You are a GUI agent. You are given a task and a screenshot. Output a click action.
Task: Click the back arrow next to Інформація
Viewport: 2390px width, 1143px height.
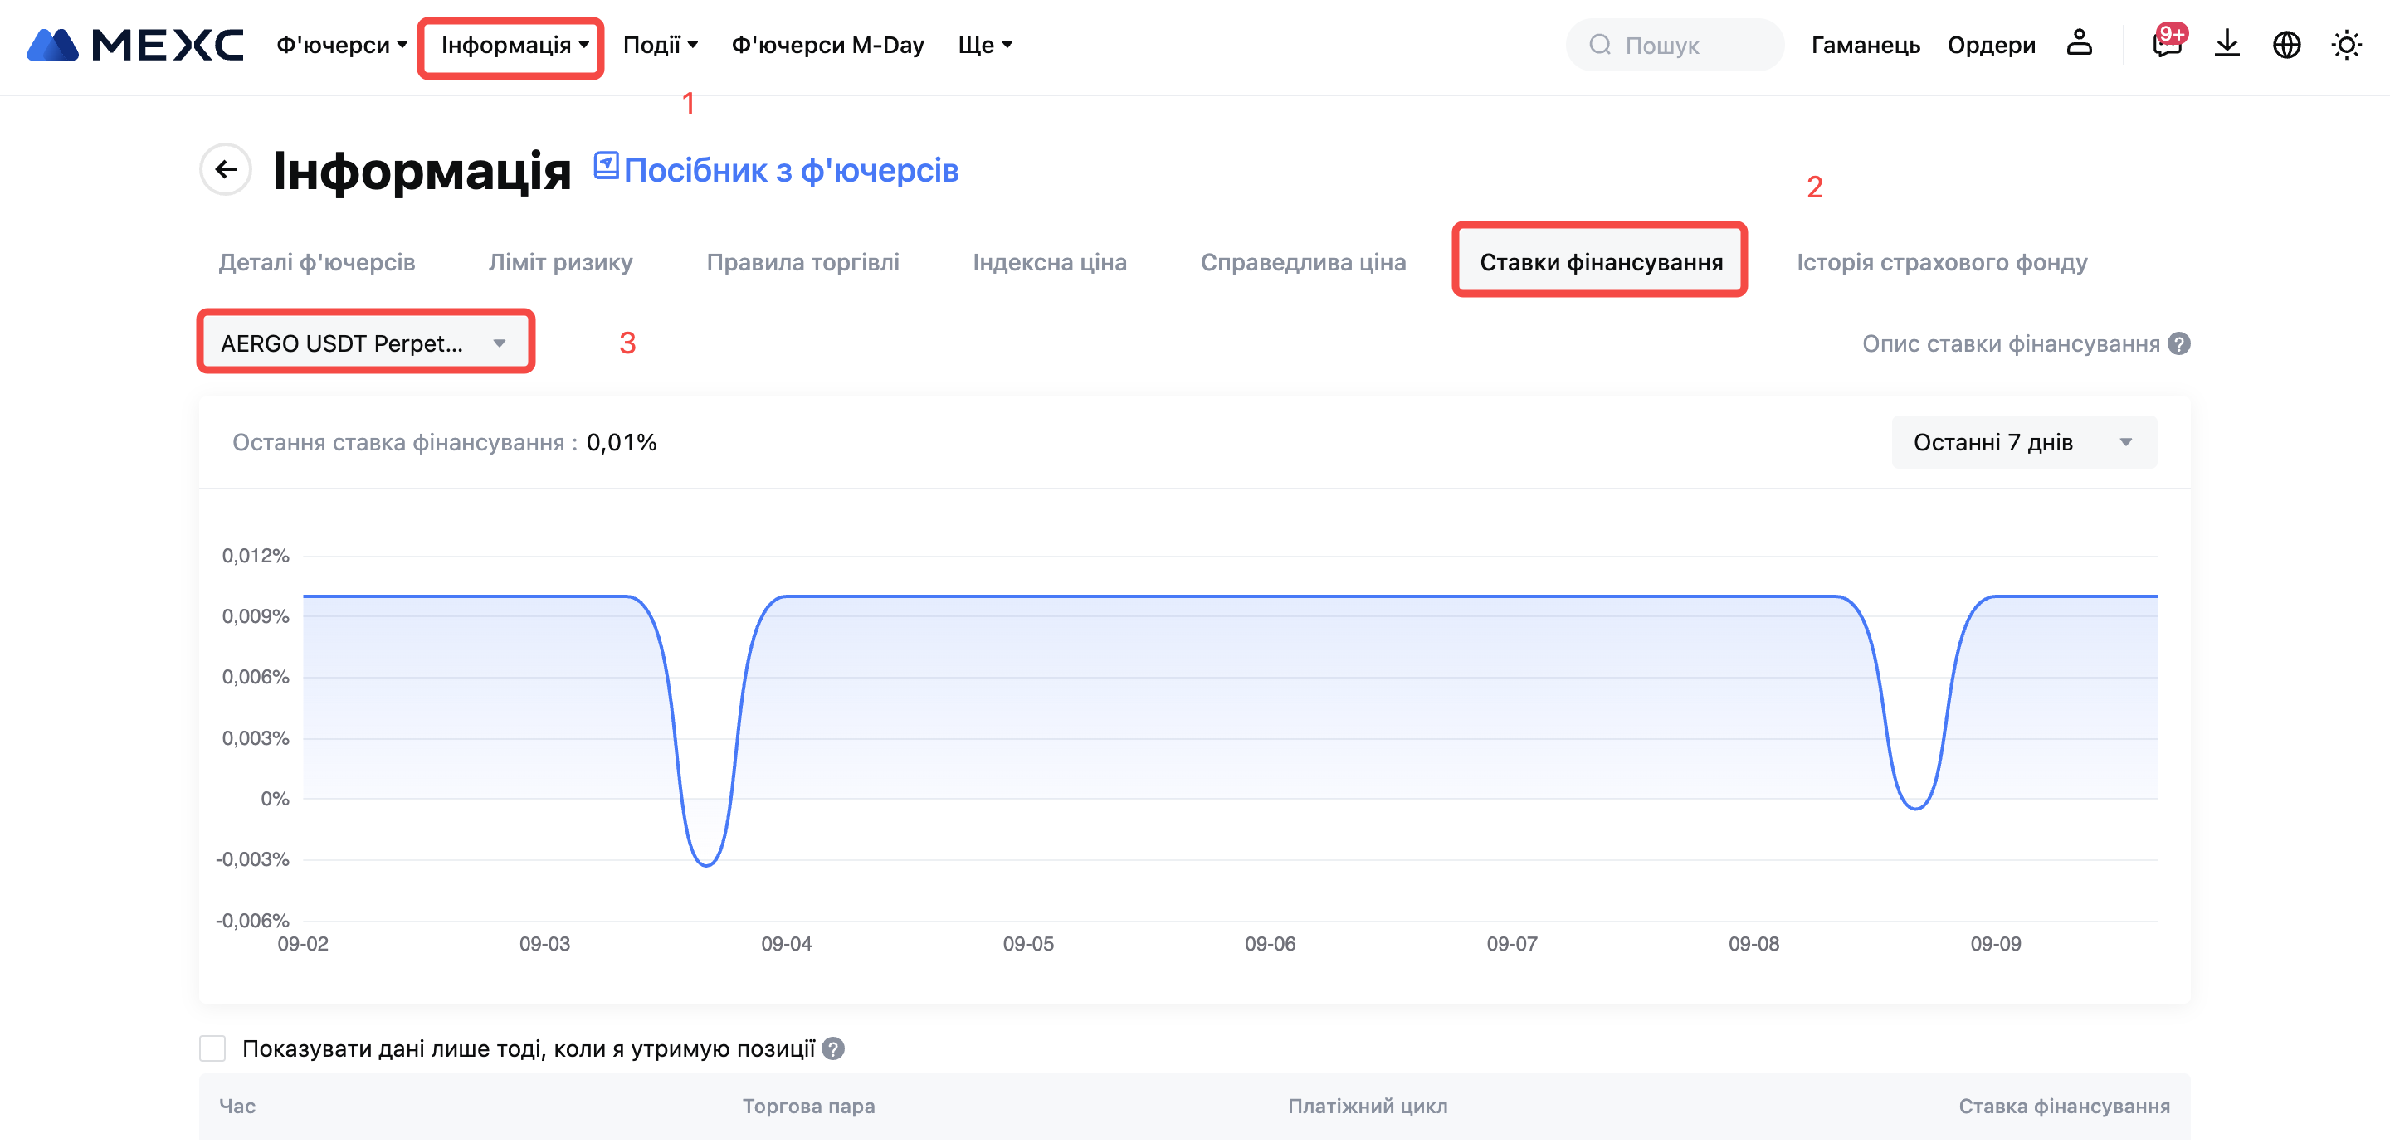tap(226, 170)
